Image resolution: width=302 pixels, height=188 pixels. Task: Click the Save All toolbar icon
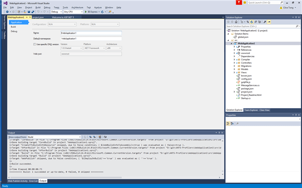(33, 12)
